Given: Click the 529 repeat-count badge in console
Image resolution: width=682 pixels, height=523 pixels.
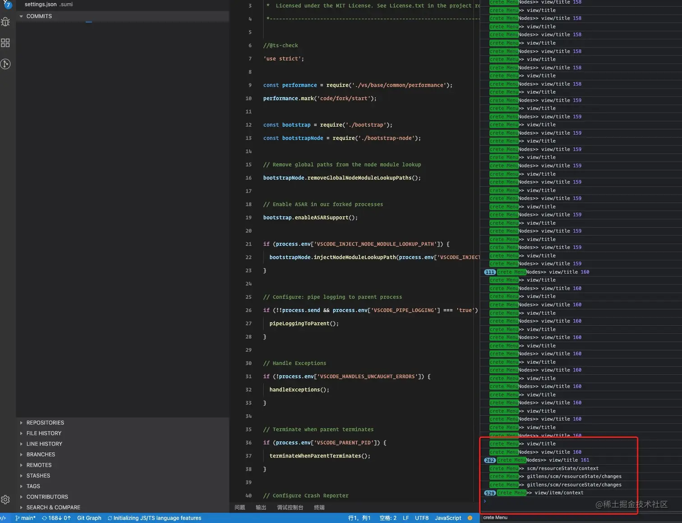Looking at the screenshot, I should pos(490,493).
